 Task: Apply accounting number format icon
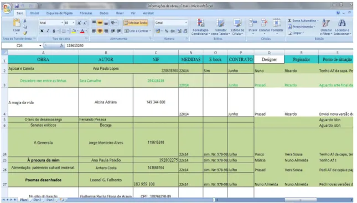coord(158,31)
